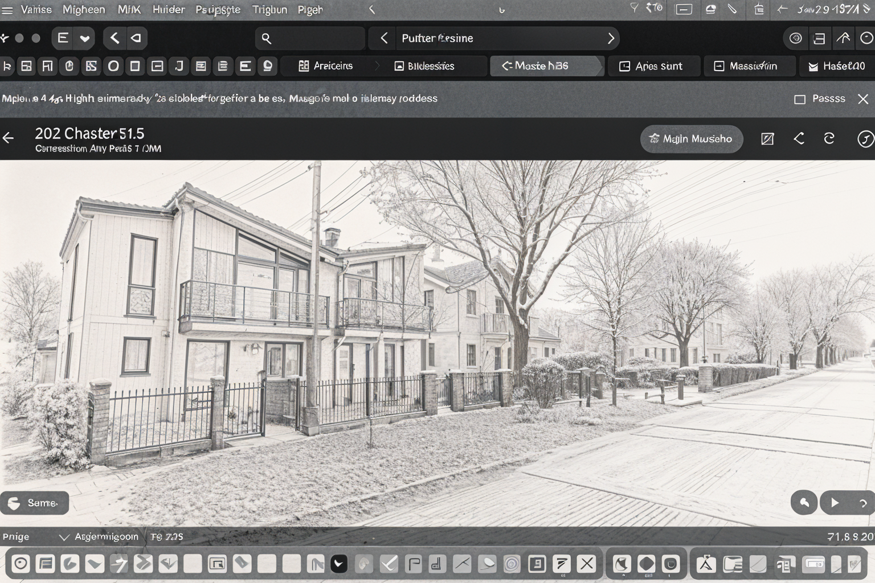Click the Same button over photo
The width and height of the screenshot is (875, 583).
point(34,503)
